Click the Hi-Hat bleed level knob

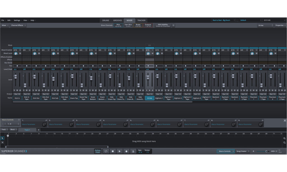148,54
